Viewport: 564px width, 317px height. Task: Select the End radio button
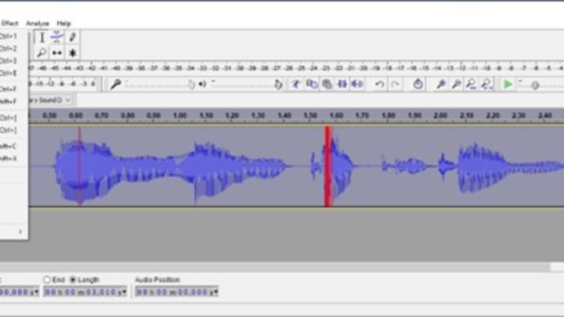47,280
